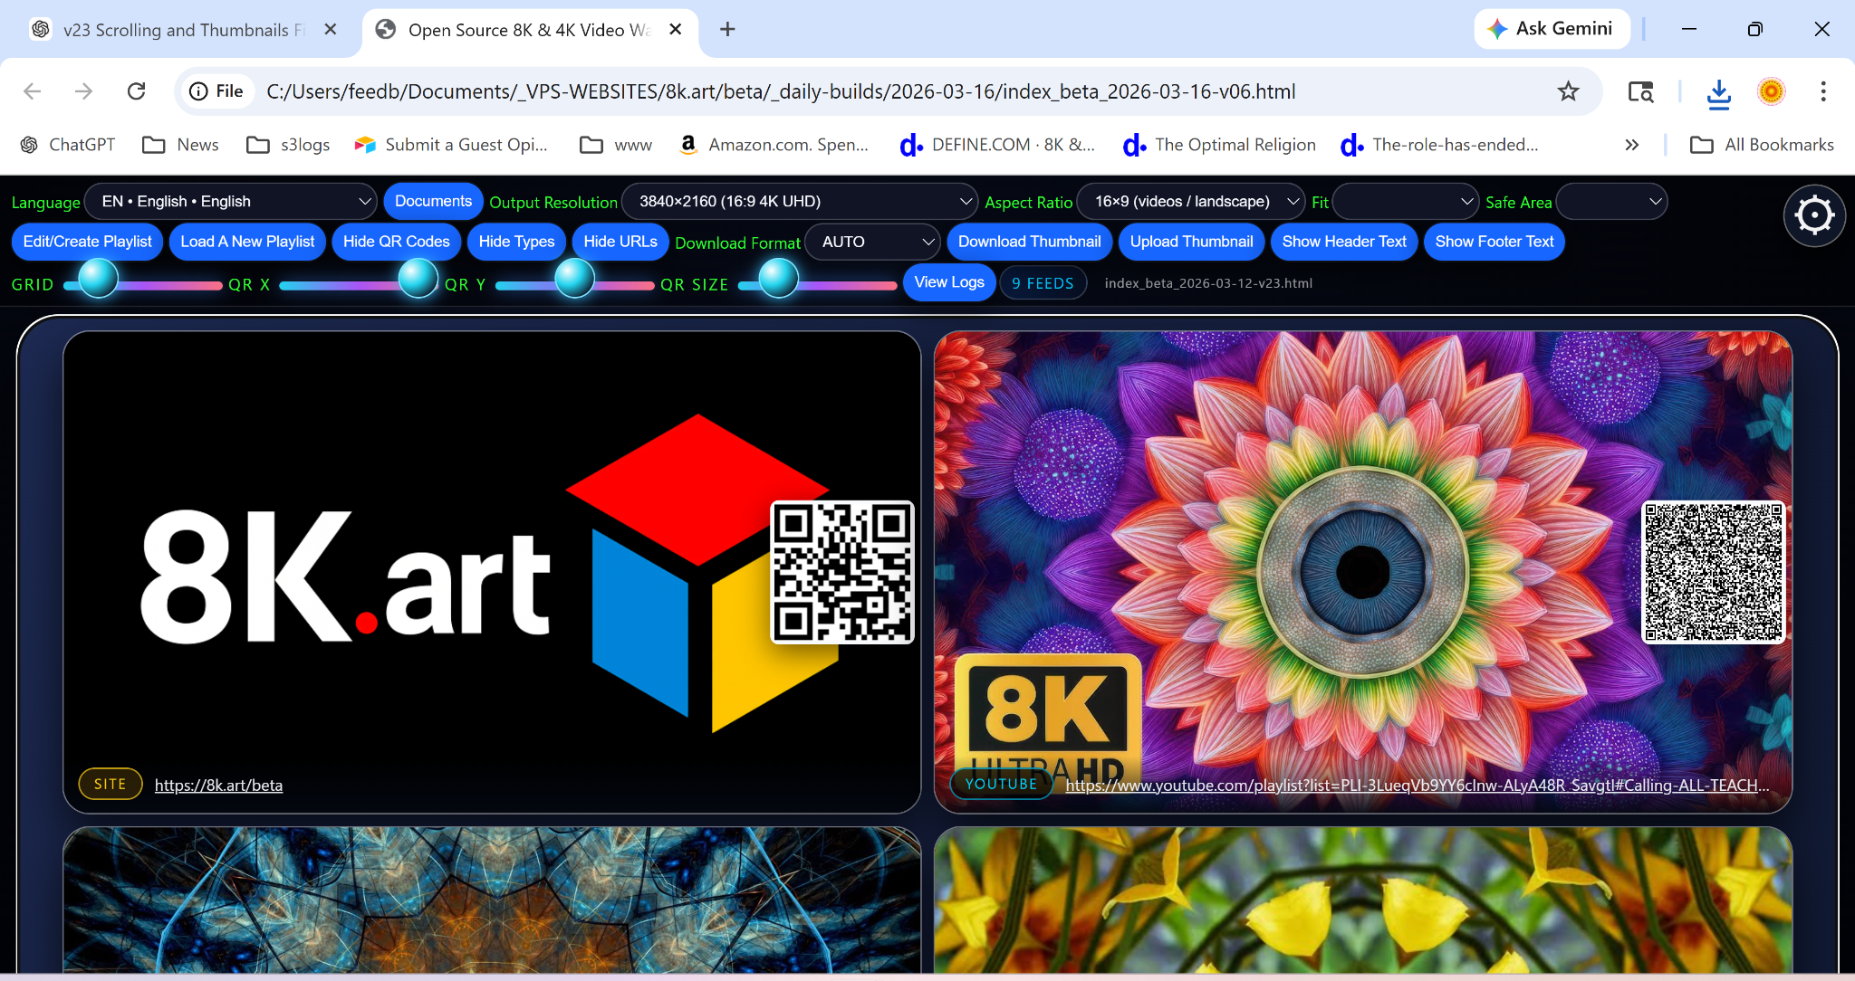Image resolution: width=1855 pixels, height=981 pixels.
Task: Open a new tab with plus icon
Action: (727, 30)
